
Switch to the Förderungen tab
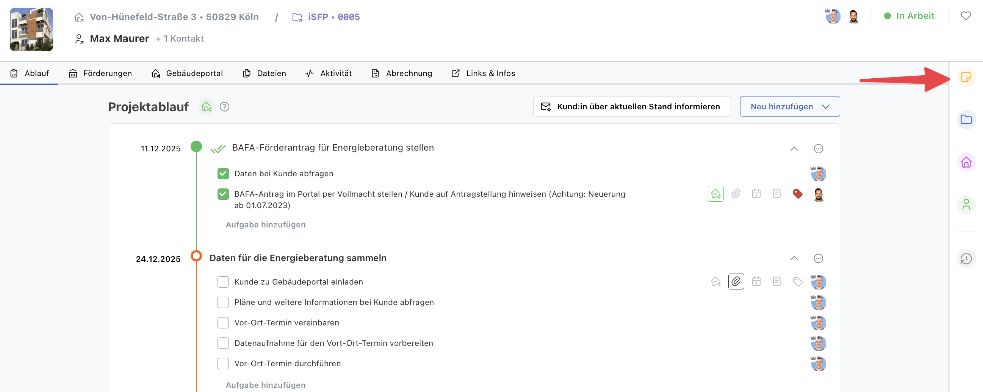pos(100,73)
